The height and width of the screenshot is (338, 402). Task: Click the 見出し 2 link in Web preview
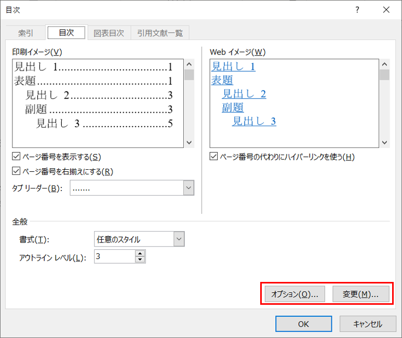coord(244,94)
